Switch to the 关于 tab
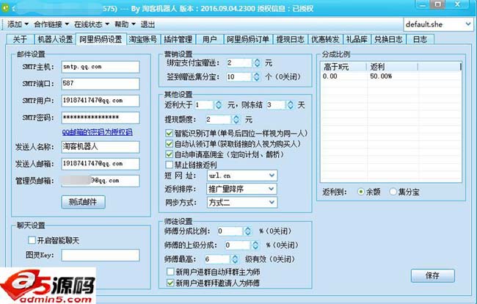Image resolution: width=477 pixels, height=304 pixels. (x=20, y=39)
